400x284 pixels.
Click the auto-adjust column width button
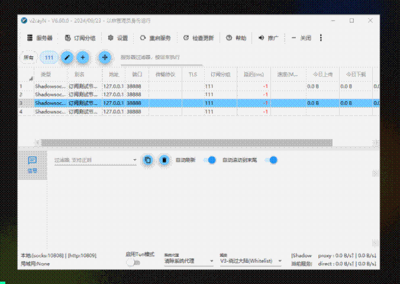pyautogui.click(x=105, y=57)
